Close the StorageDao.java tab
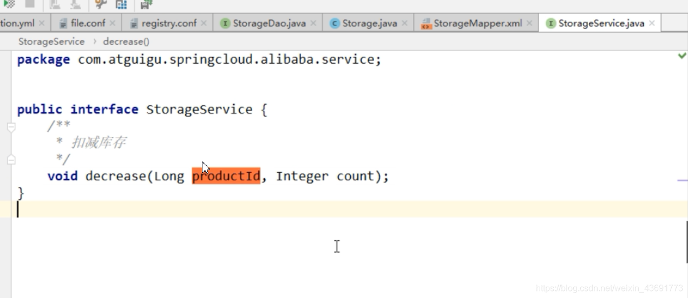Image resolution: width=688 pixels, height=298 pixels. (313, 23)
